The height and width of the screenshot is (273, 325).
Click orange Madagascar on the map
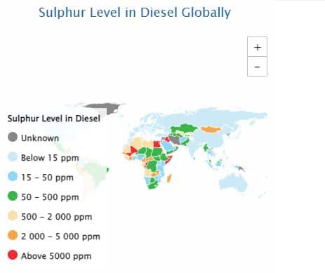point(170,178)
